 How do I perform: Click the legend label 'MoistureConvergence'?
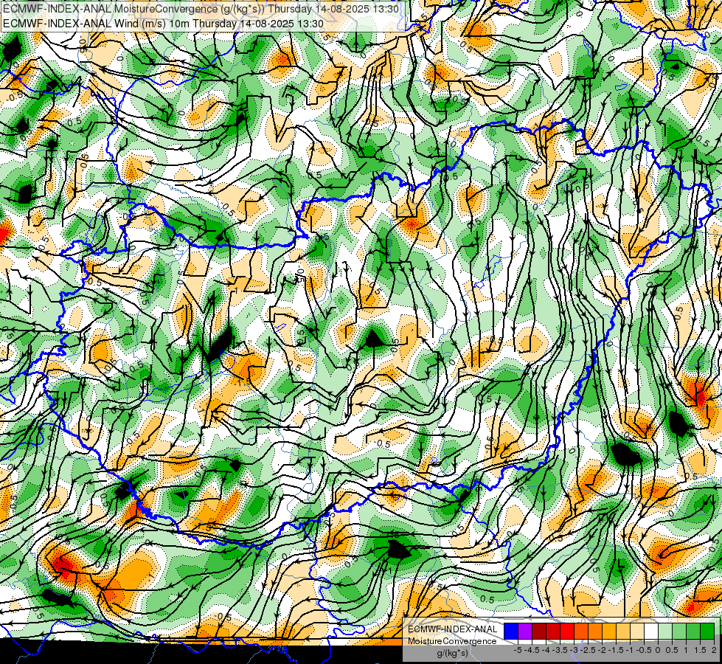click(x=452, y=641)
